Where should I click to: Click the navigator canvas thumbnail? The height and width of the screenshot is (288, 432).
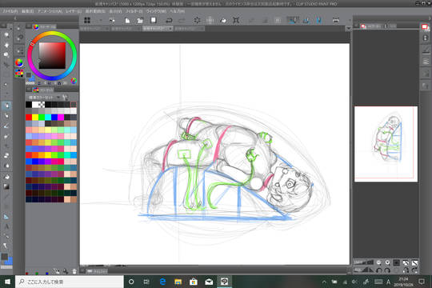(386, 144)
